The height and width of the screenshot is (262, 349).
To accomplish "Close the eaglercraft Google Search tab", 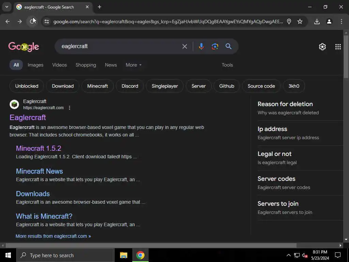I will (x=87, y=7).
